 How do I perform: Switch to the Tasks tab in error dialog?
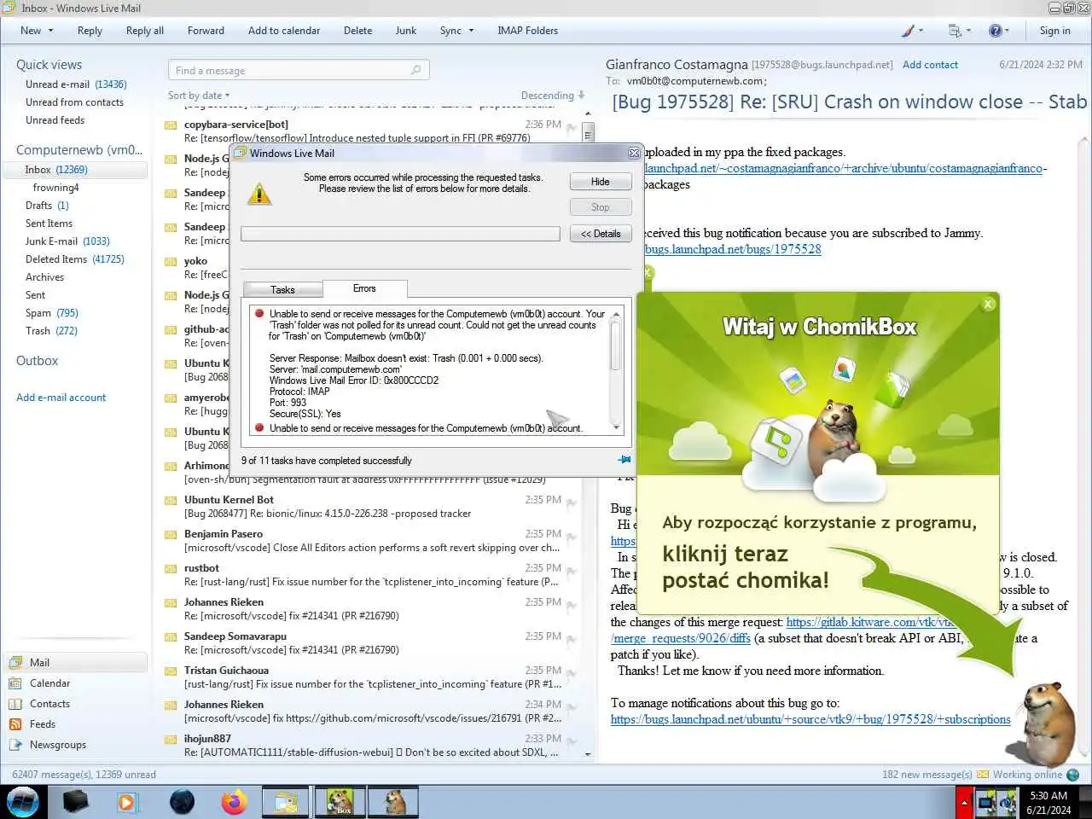pos(282,290)
